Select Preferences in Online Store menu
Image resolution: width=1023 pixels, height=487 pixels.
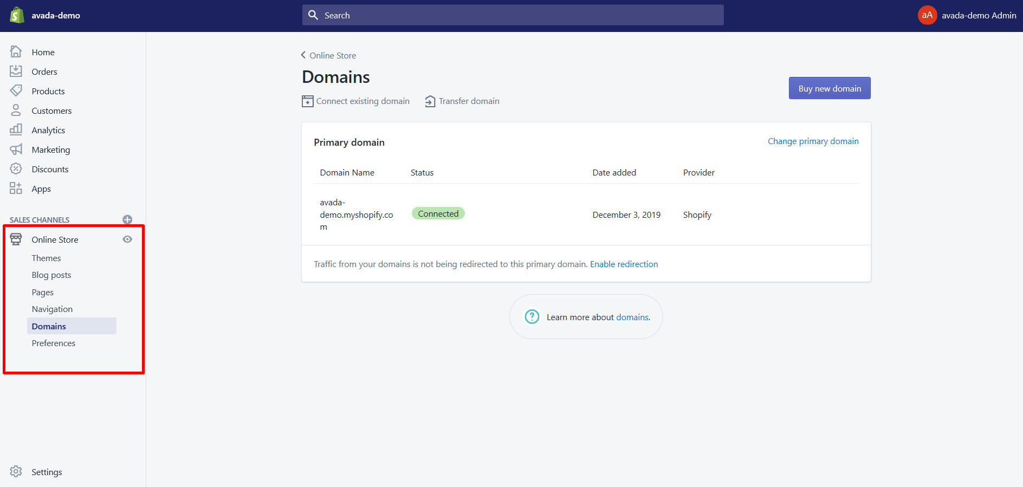coord(53,343)
